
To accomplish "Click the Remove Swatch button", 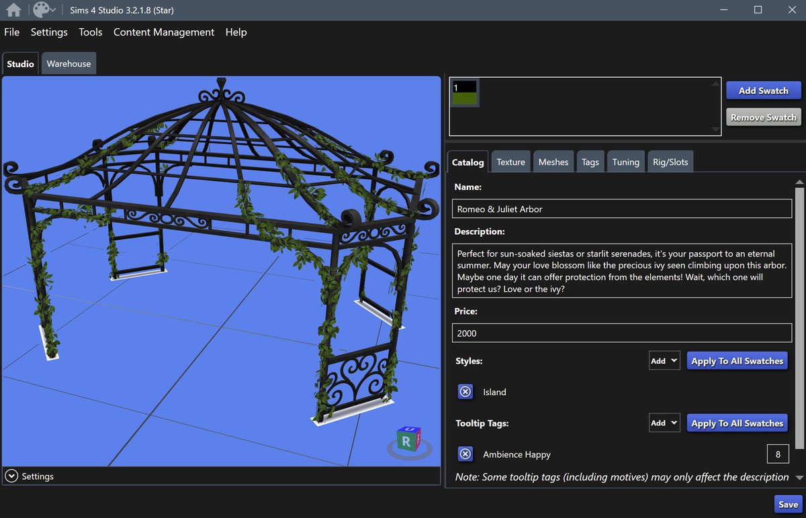I will 763,117.
